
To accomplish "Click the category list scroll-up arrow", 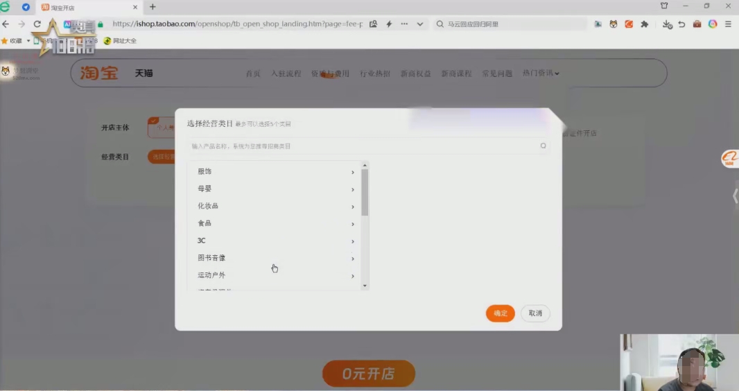I will click(x=365, y=165).
